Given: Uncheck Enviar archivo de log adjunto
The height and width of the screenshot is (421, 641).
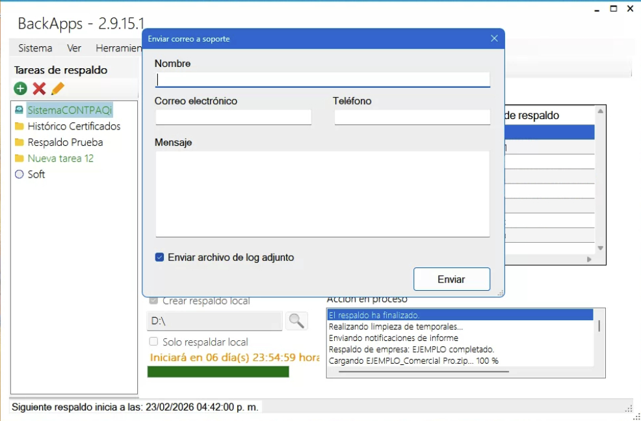Looking at the screenshot, I should tap(159, 257).
